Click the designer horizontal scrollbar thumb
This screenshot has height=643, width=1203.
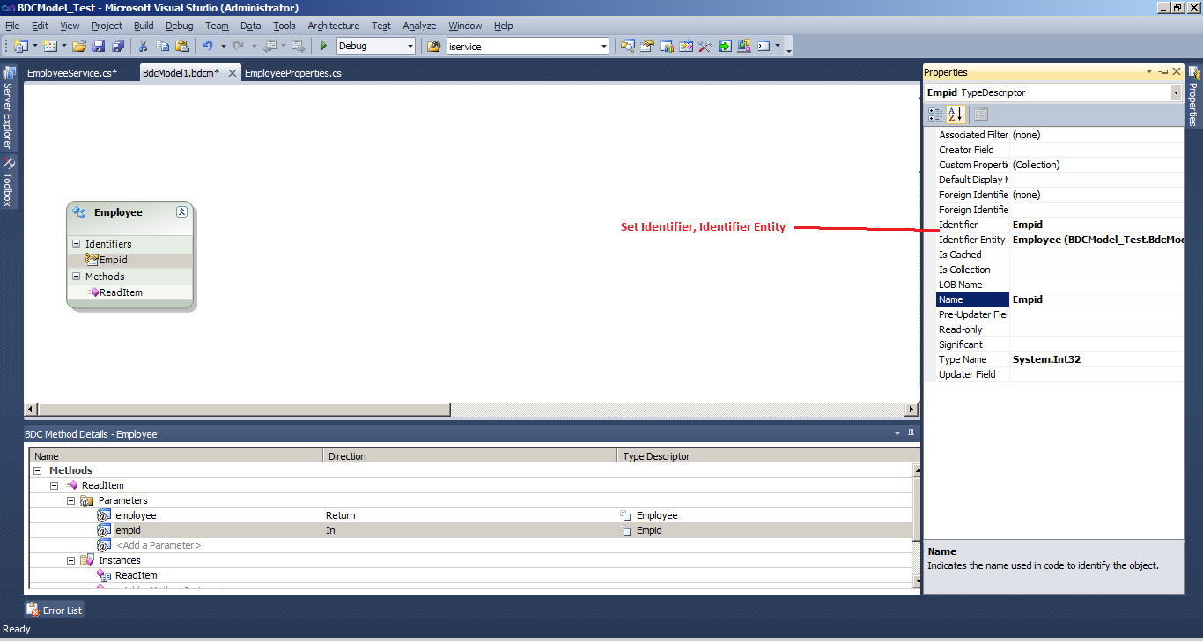pyautogui.click(x=244, y=410)
